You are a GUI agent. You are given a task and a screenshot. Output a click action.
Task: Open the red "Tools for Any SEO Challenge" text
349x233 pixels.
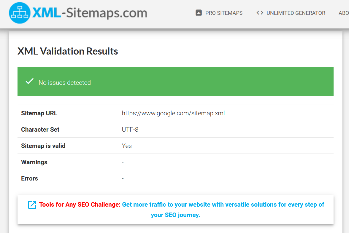coord(80,205)
